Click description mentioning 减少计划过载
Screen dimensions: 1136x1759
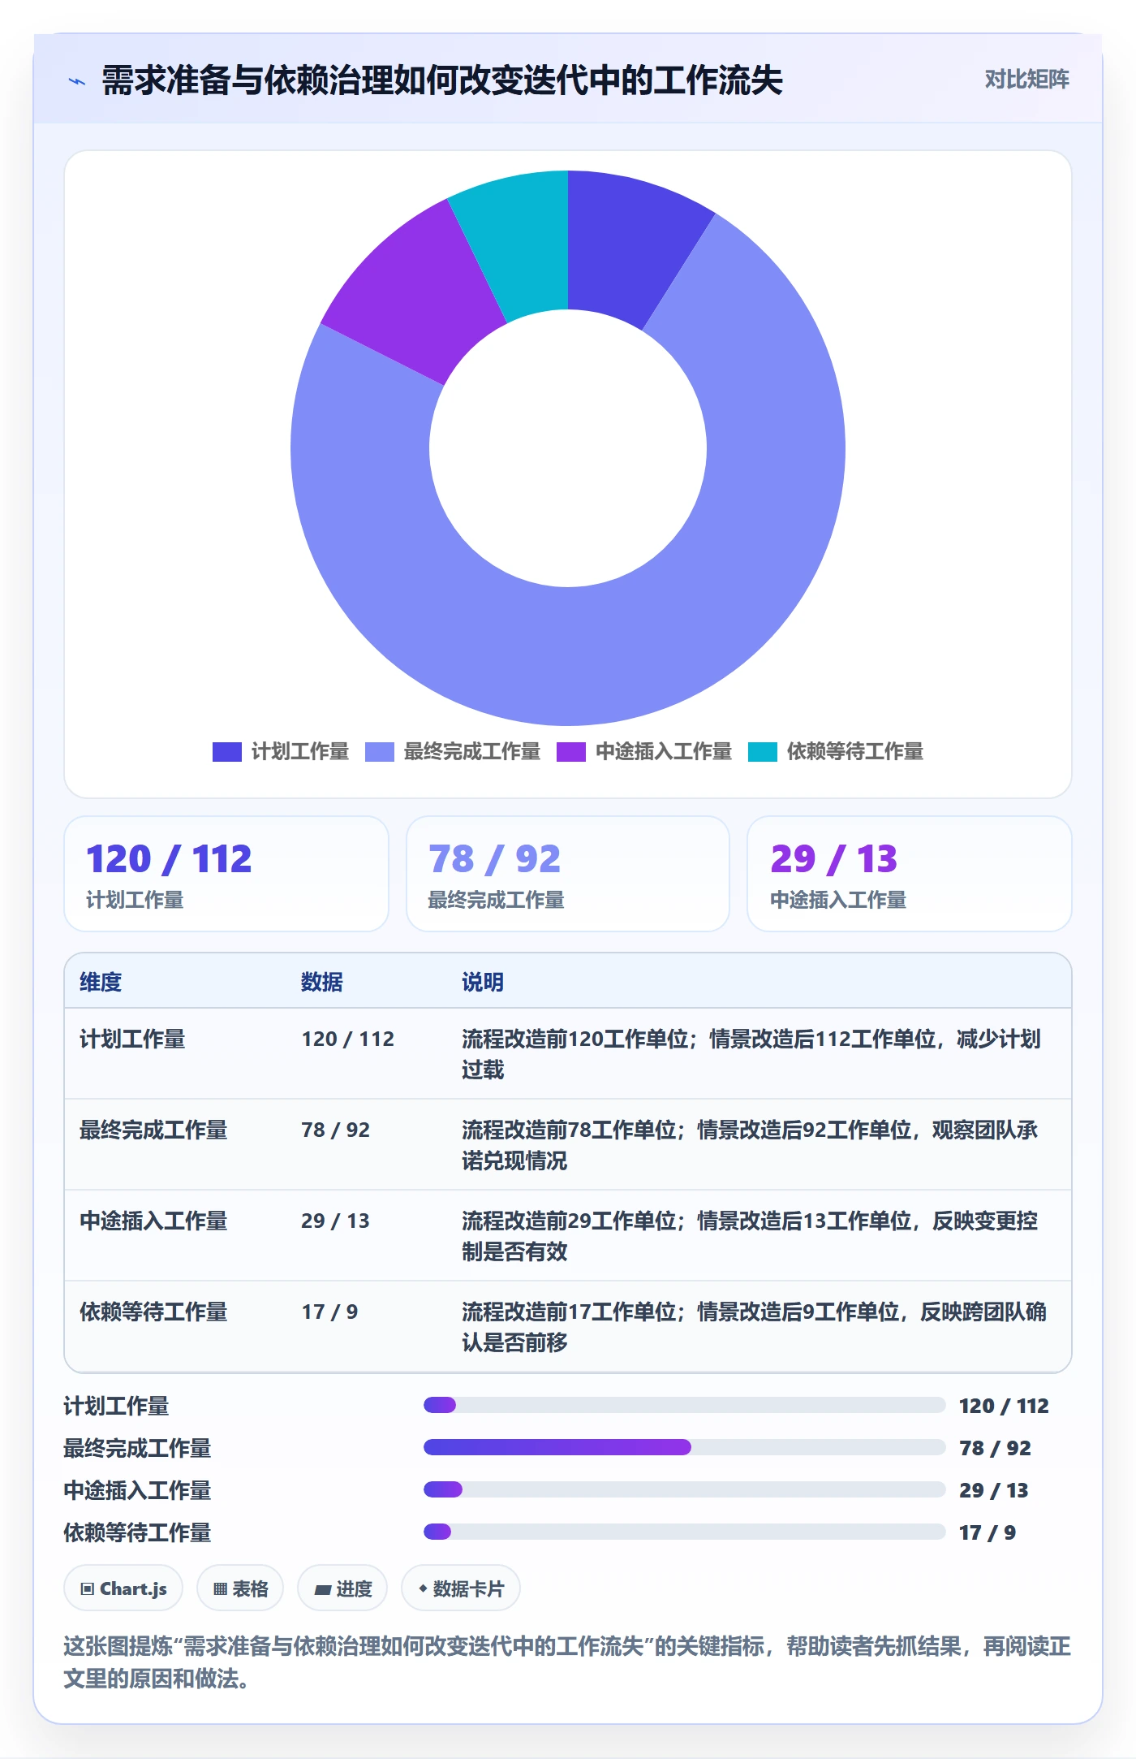click(752, 1054)
